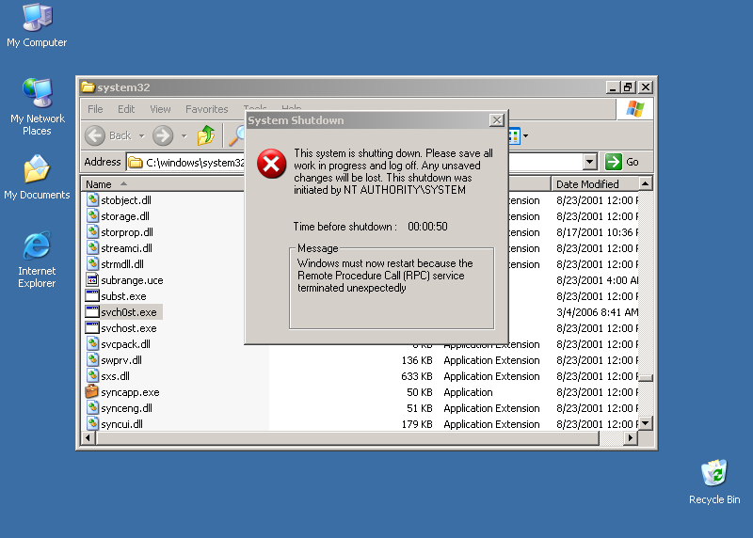Click the subst.exe file icon
This screenshot has height=538, width=753.
(92, 295)
